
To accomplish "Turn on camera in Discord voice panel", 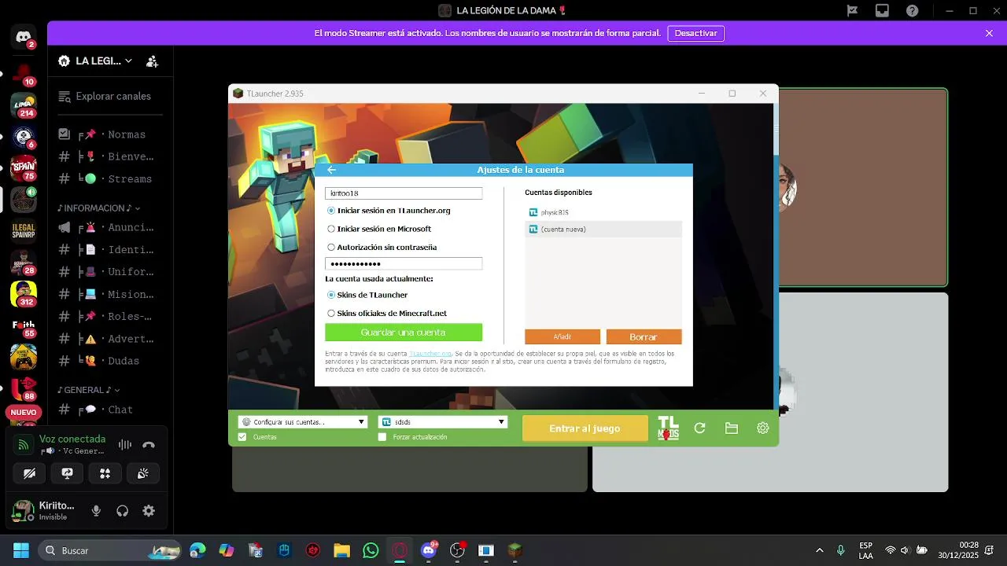I will tap(30, 473).
